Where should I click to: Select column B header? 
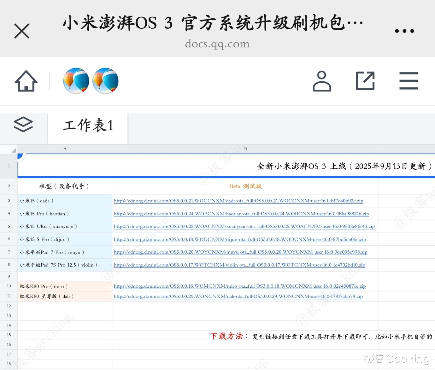pyautogui.click(x=245, y=149)
